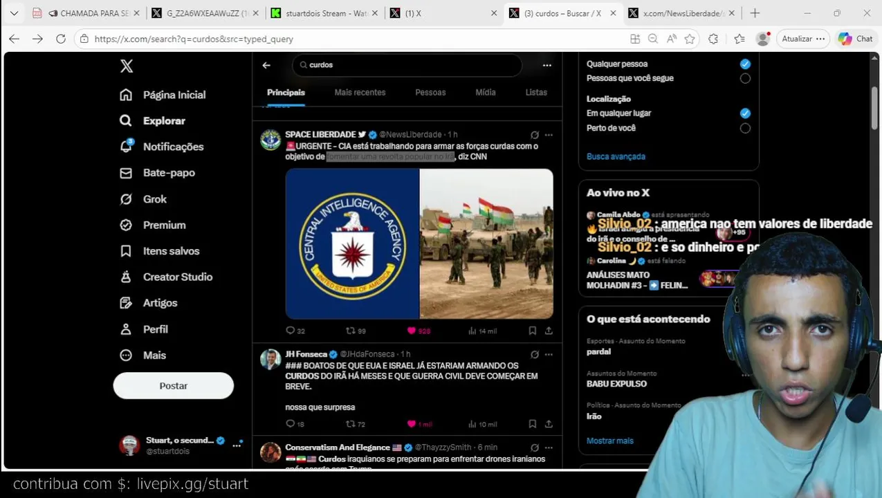
Task: Open Perfil in the sidebar
Action: 143,329
